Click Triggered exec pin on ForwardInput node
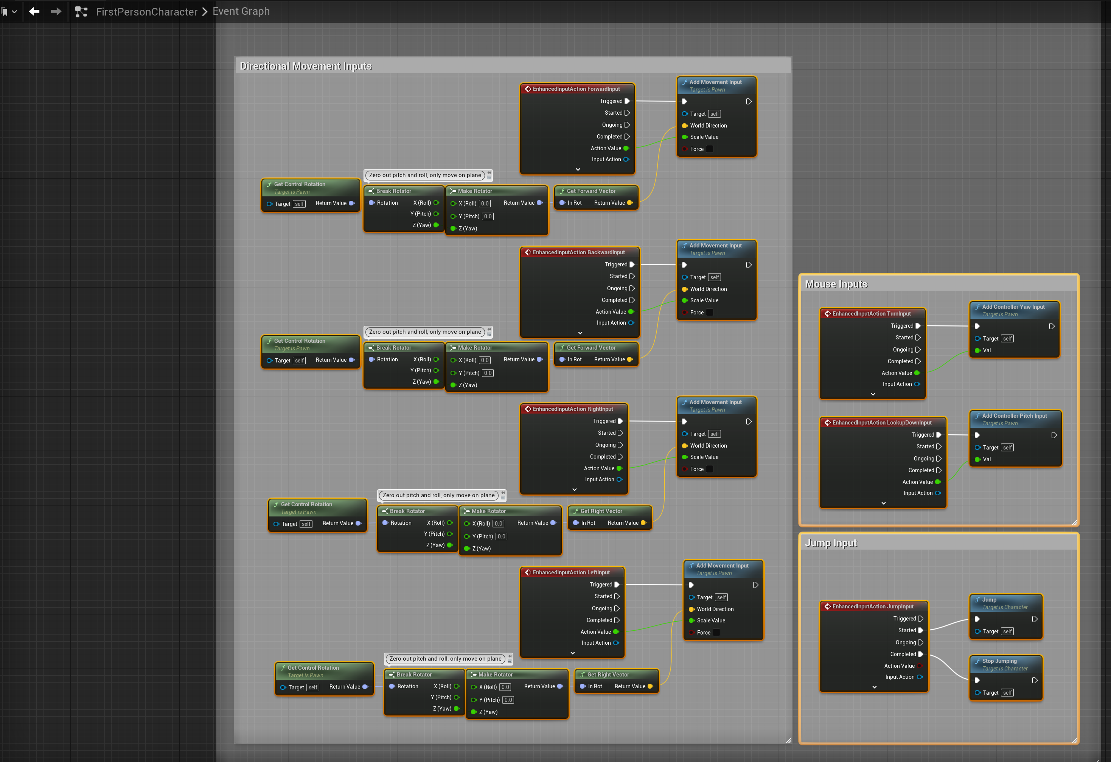This screenshot has height=762, width=1111. pyautogui.click(x=627, y=101)
